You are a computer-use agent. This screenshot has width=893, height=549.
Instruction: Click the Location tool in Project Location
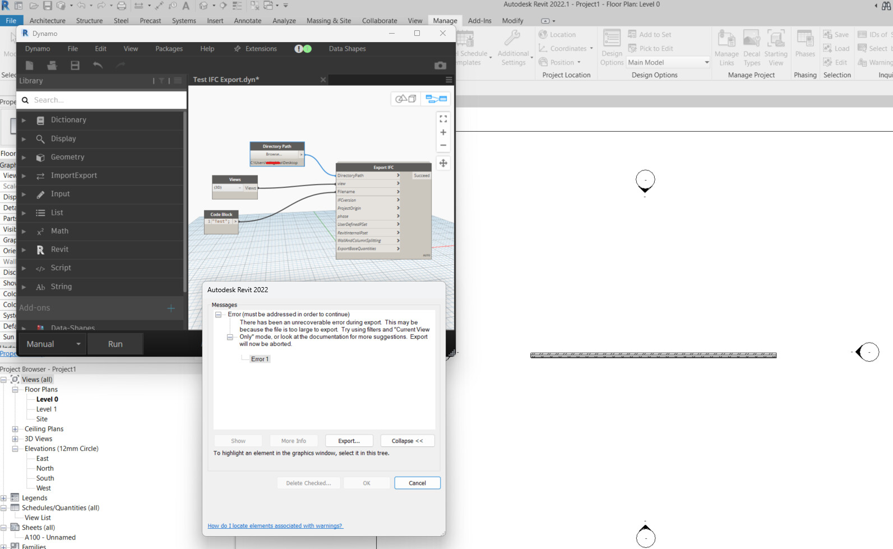[x=557, y=35]
